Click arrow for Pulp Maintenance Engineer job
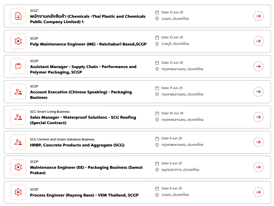This screenshot has width=274, height=206. [258, 41]
